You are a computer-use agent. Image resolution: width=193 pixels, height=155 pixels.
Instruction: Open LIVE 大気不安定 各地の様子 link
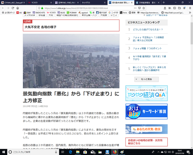pyautogui.click(x=71, y=25)
